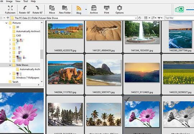Open the View menu

click(18, 1)
